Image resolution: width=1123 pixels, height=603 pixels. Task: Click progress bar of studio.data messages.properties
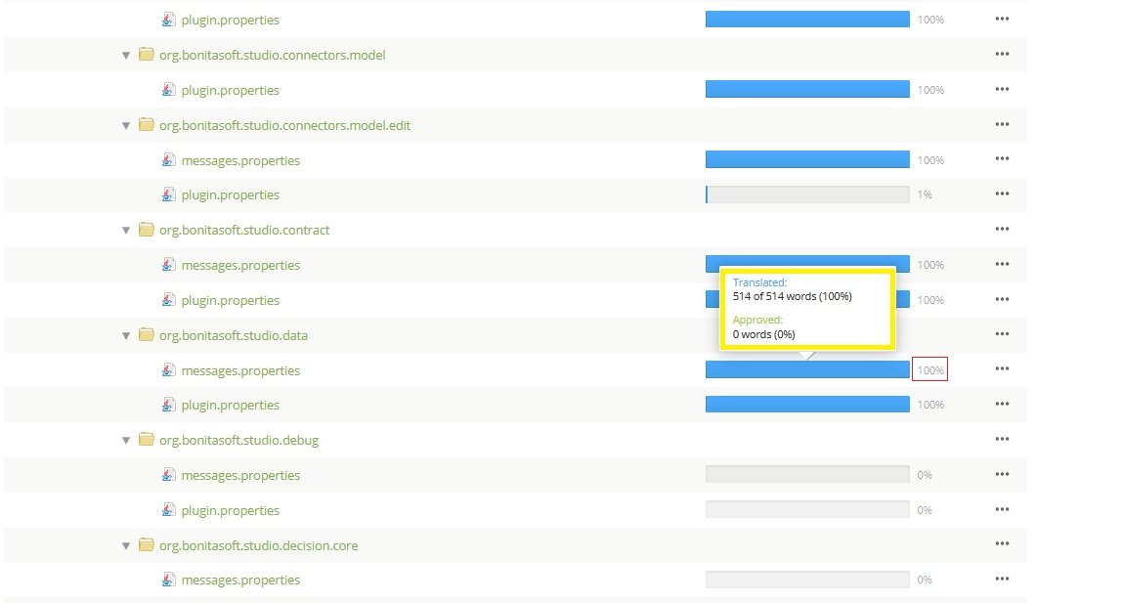807,368
